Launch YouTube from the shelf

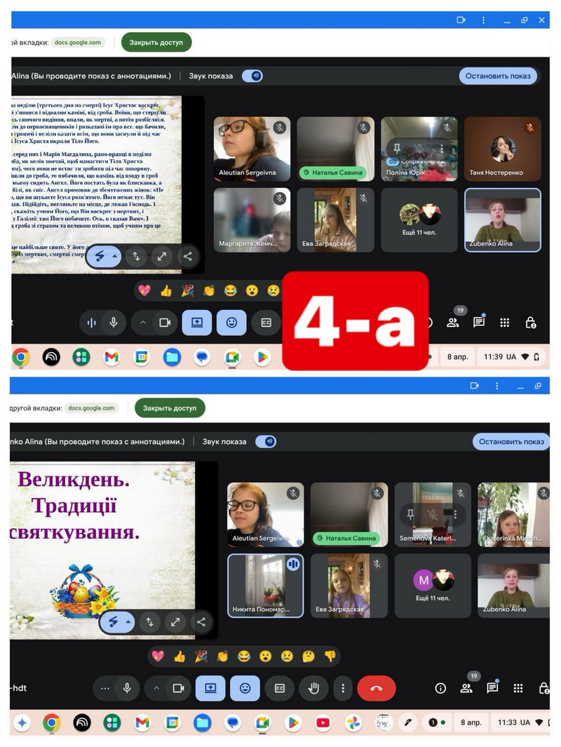(x=323, y=722)
